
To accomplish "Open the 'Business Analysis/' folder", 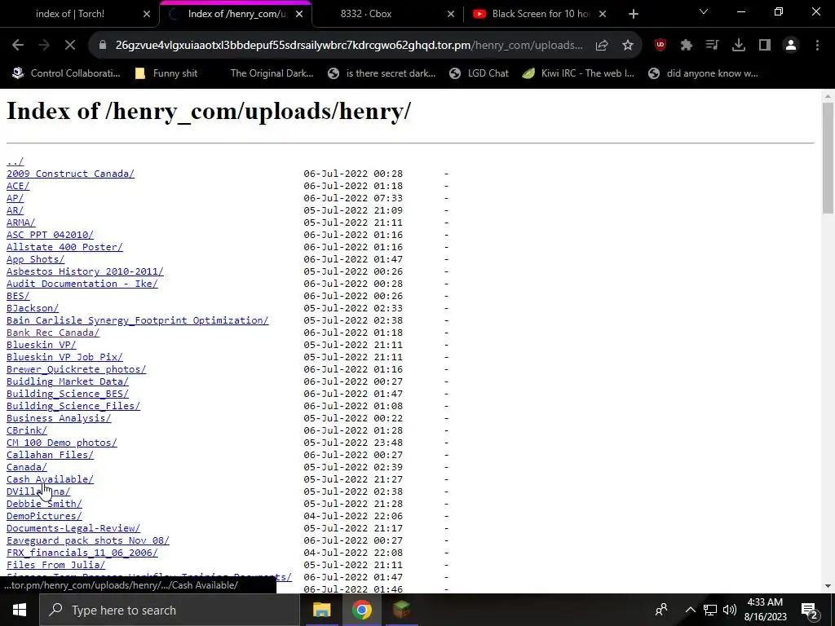I will [x=59, y=418].
